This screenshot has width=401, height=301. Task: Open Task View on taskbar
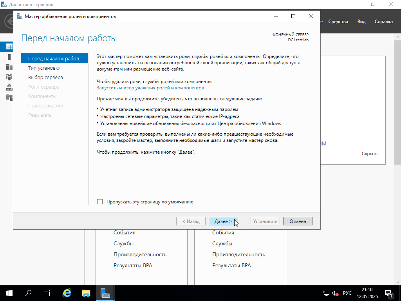click(x=47, y=293)
